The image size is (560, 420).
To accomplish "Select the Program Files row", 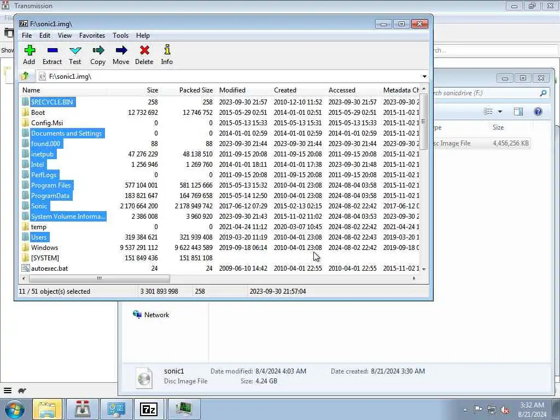I will point(220,185).
